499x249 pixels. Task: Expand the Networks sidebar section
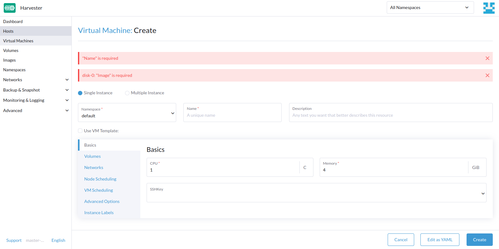pyautogui.click(x=67, y=80)
